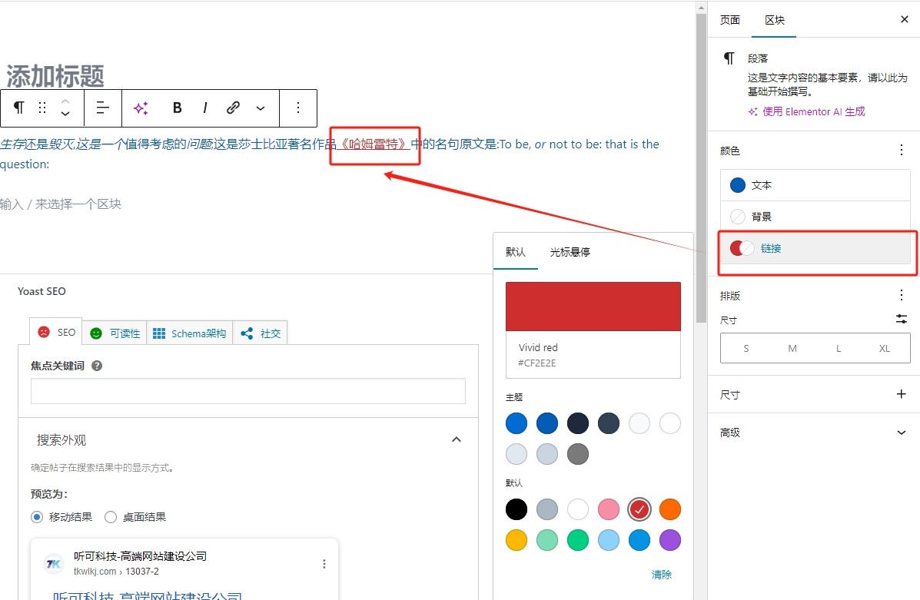This screenshot has height=600, width=920.
Task: Choose the black default color swatch
Action: pyautogui.click(x=516, y=509)
